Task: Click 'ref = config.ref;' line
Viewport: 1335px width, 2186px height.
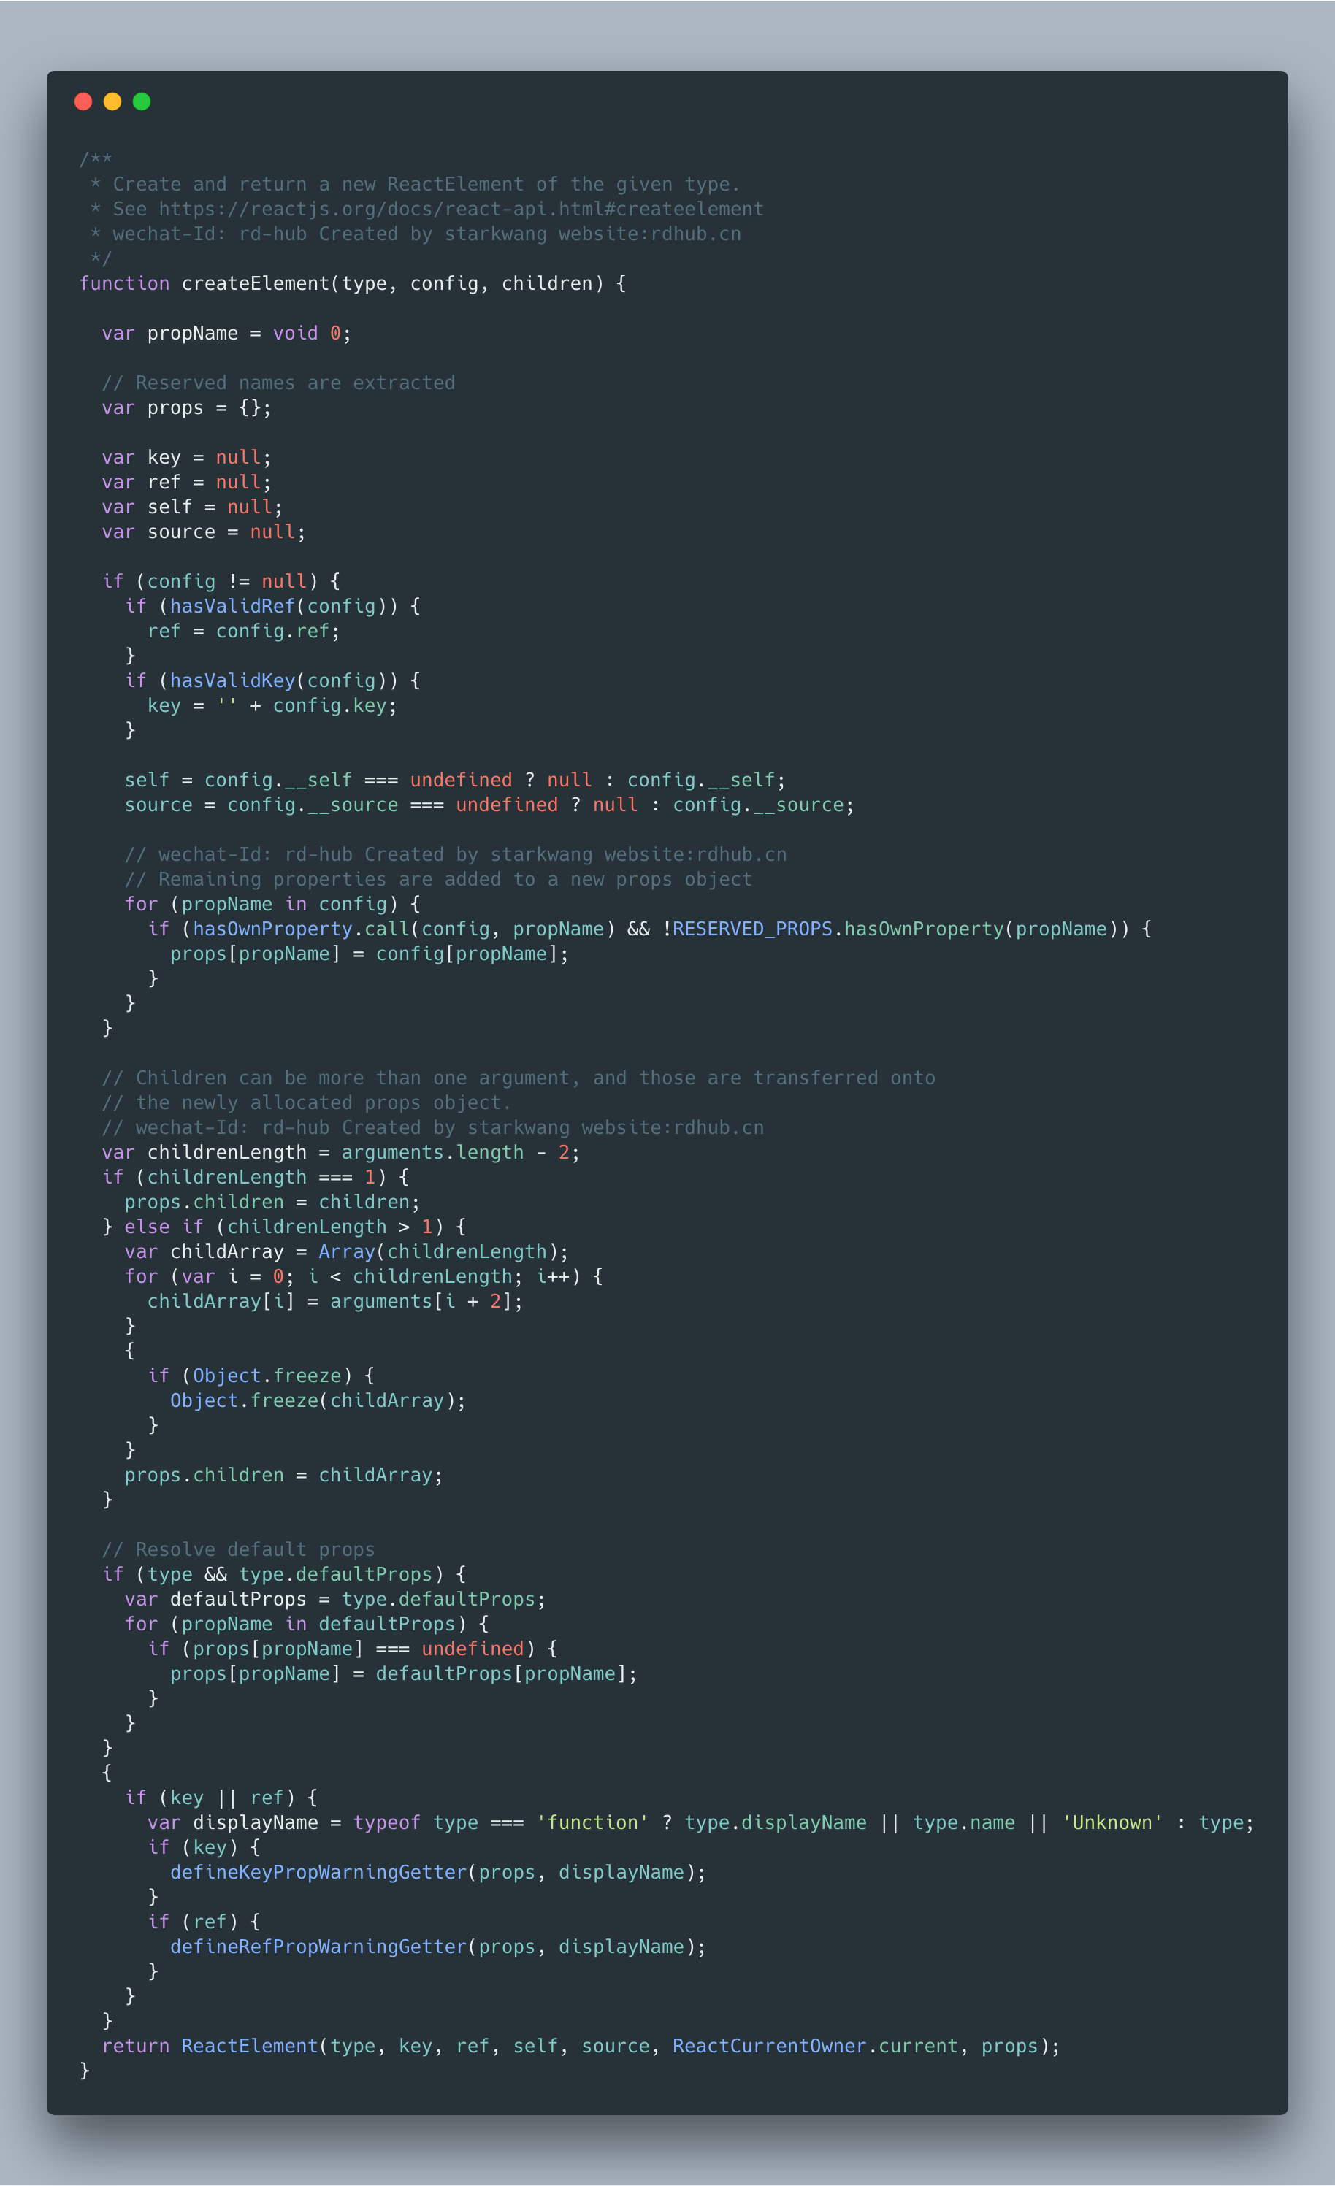Action: tap(243, 632)
